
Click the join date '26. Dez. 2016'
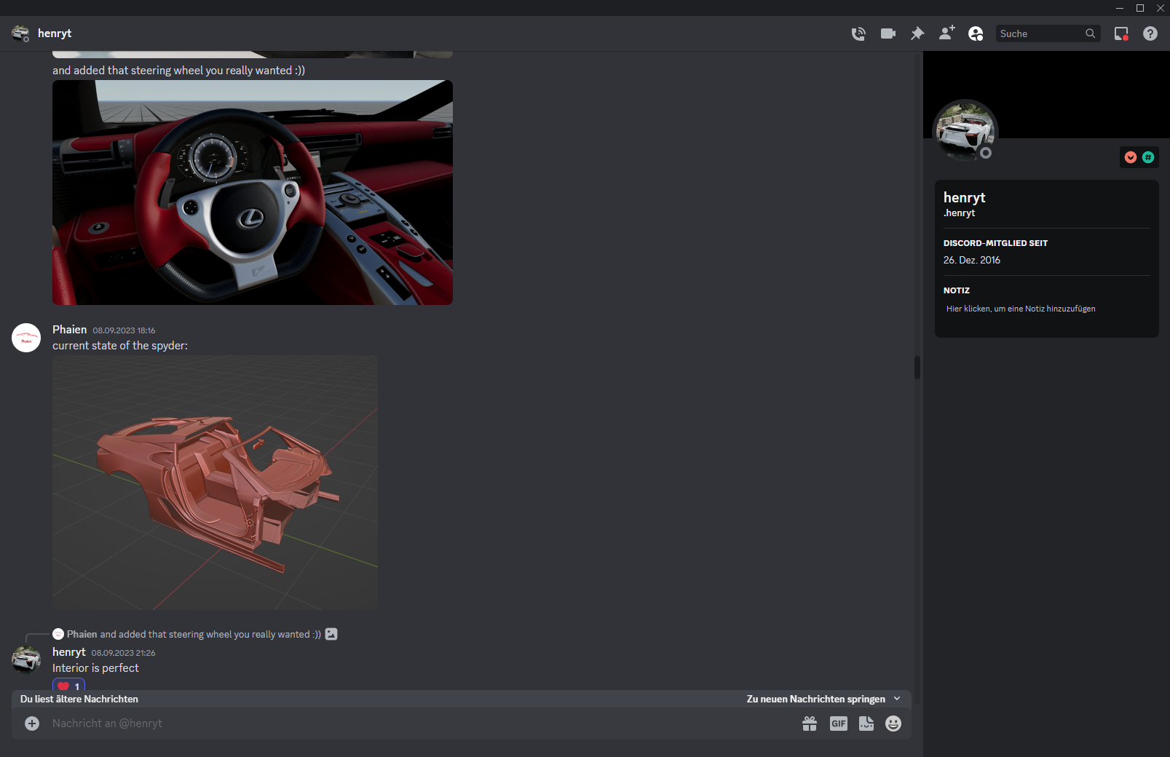tap(972, 260)
